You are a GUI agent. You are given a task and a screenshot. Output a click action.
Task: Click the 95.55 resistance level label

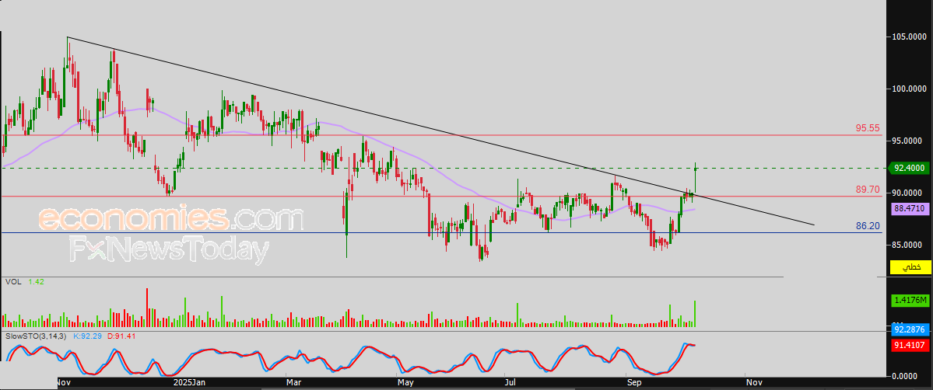coord(868,128)
